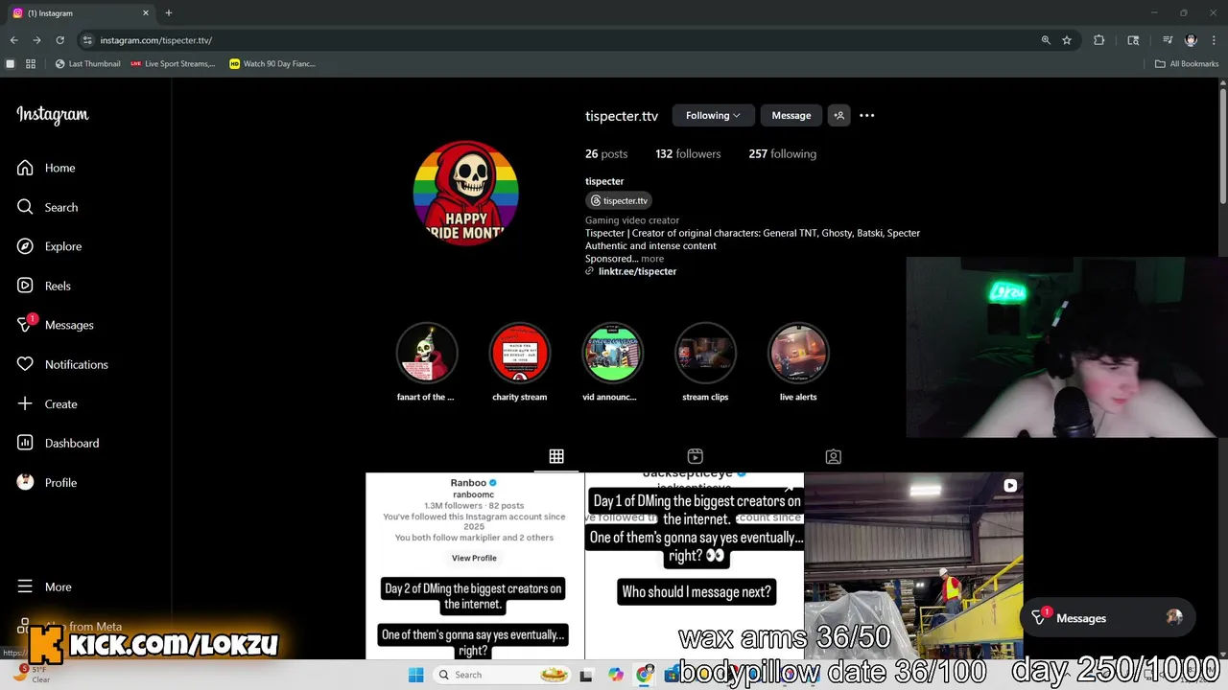This screenshot has height=690, width=1228.
Task: Open the Instagram Home page
Action: pos(46,168)
